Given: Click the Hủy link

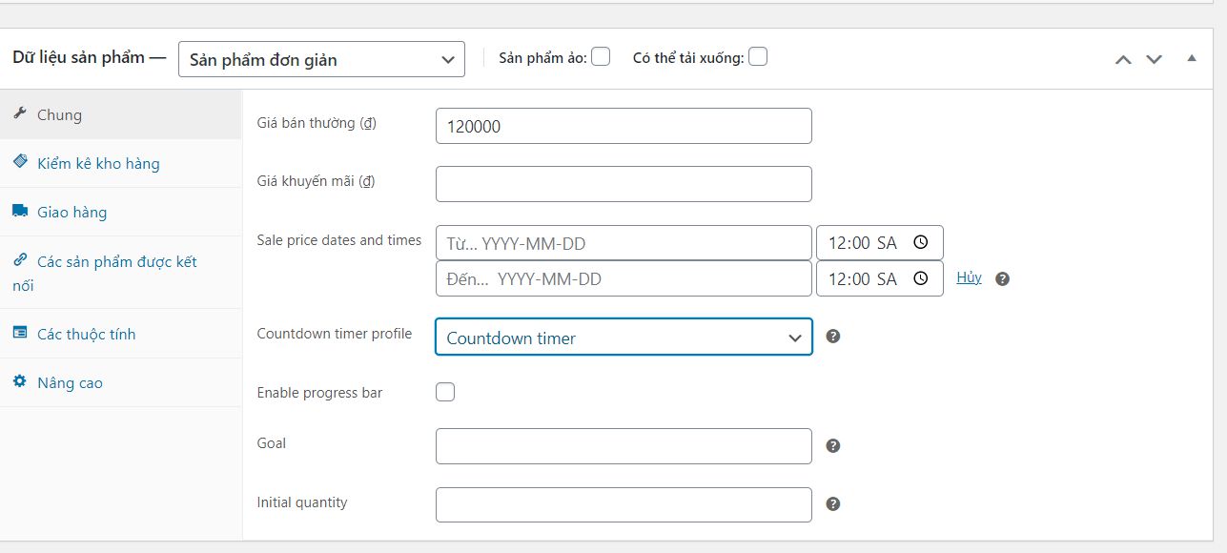Looking at the screenshot, I should coord(969,277).
